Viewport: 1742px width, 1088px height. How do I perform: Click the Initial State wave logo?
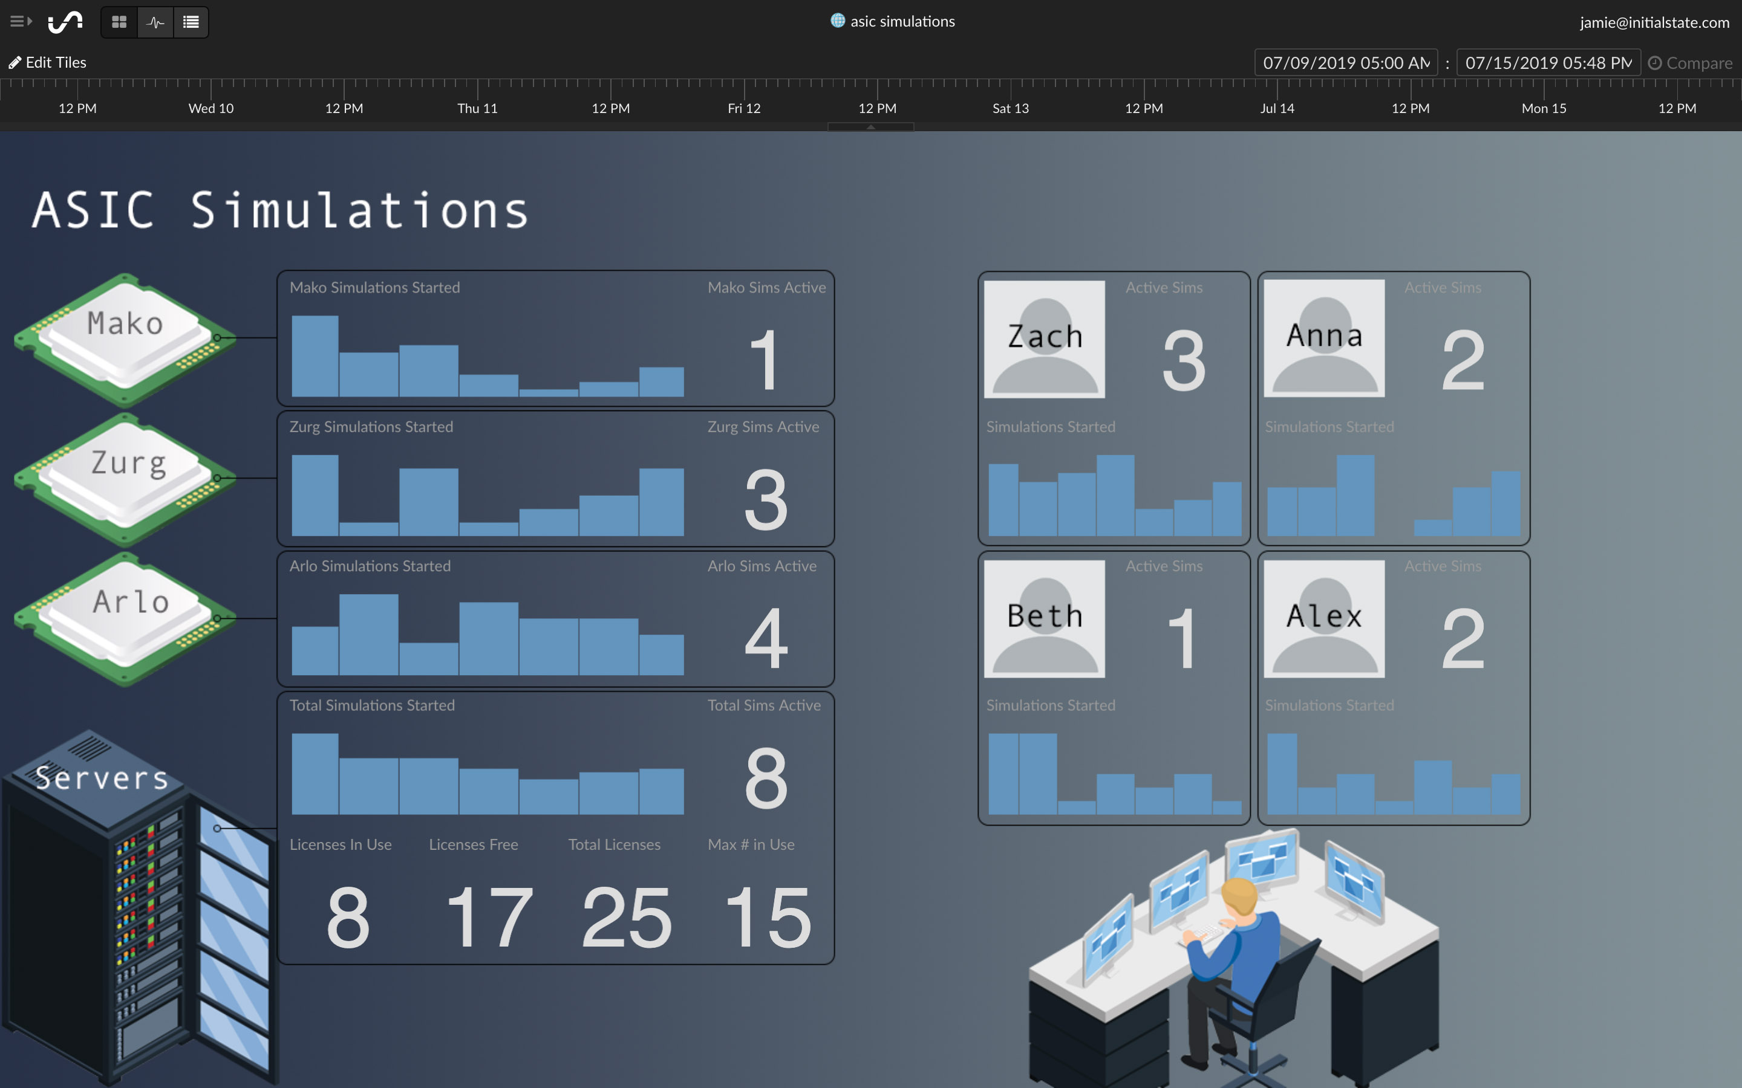pyautogui.click(x=65, y=22)
